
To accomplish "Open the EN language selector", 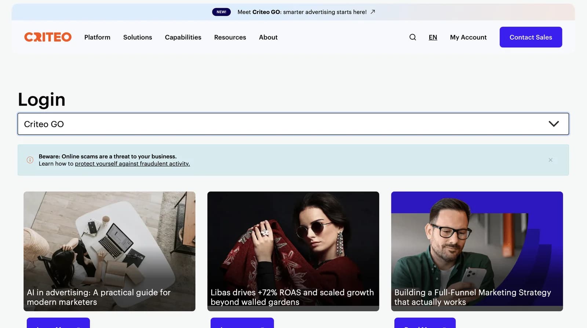I will click(433, 37).
